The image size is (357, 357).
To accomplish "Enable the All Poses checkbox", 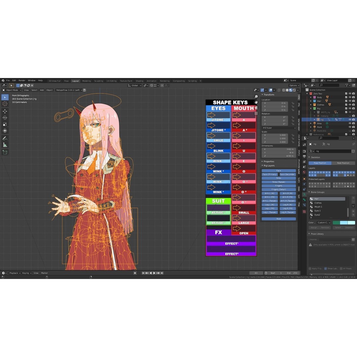I will coord(341,268).
